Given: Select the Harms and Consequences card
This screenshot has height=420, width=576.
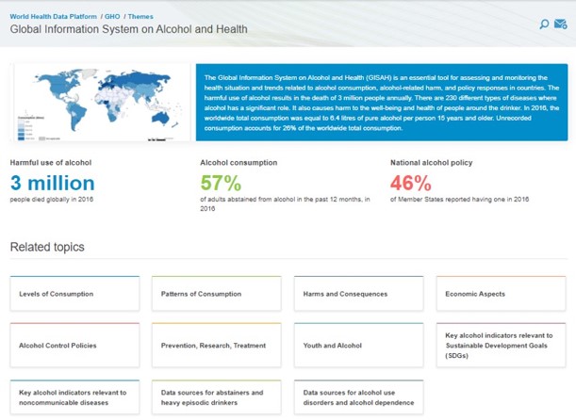Looking at the screenshot, I should point(358,294).
